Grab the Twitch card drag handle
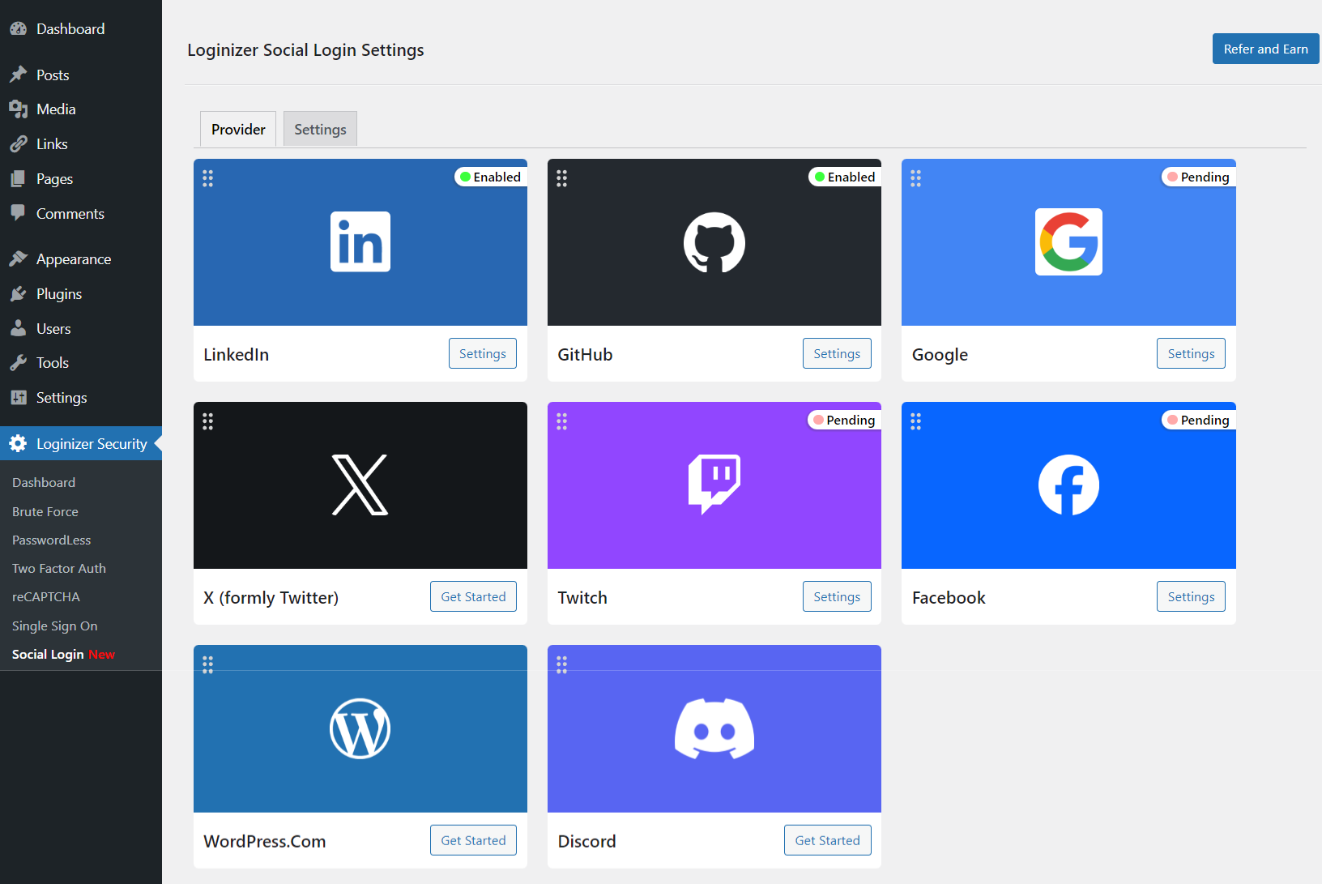This screenshot has height=884, width=1322. pyautogui.click(x=562, y=421)
